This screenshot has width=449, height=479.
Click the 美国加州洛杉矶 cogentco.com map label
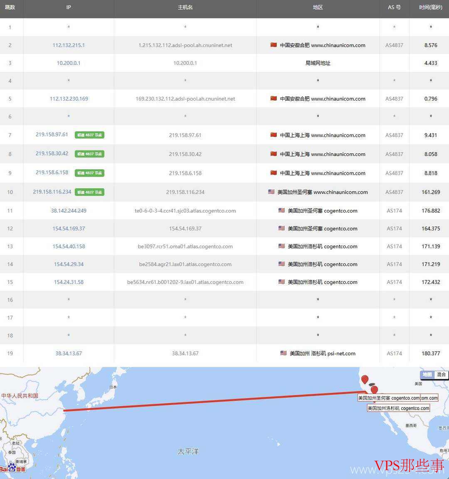click(x=398, y=408)
